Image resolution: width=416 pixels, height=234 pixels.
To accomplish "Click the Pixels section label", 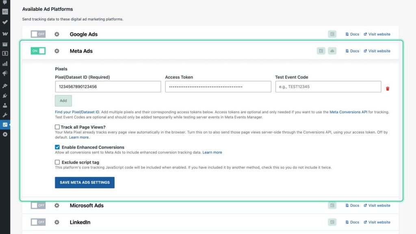I will coord(61,69).
